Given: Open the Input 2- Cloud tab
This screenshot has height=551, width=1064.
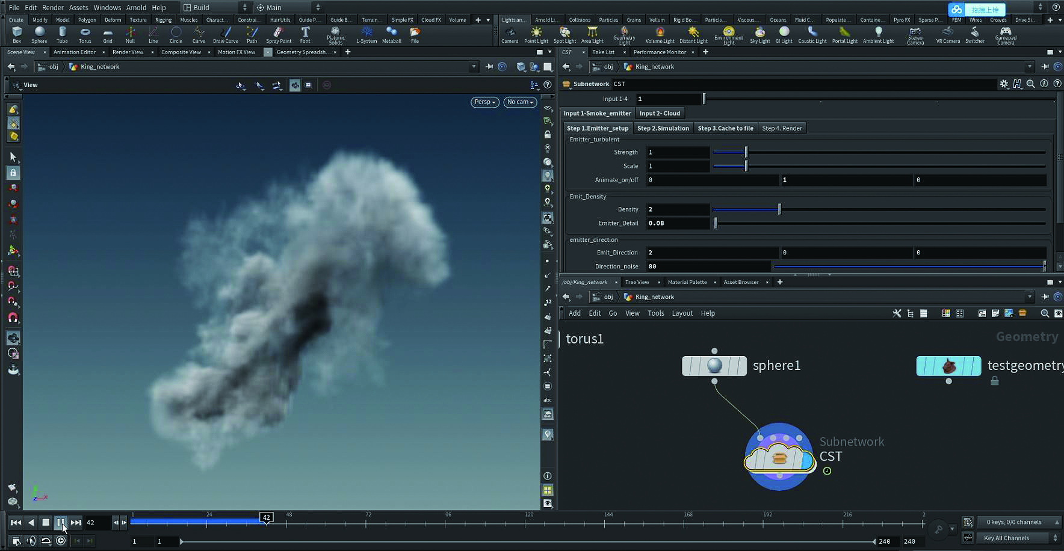Looking at the screenshot, I should click(x=660, y=113).
